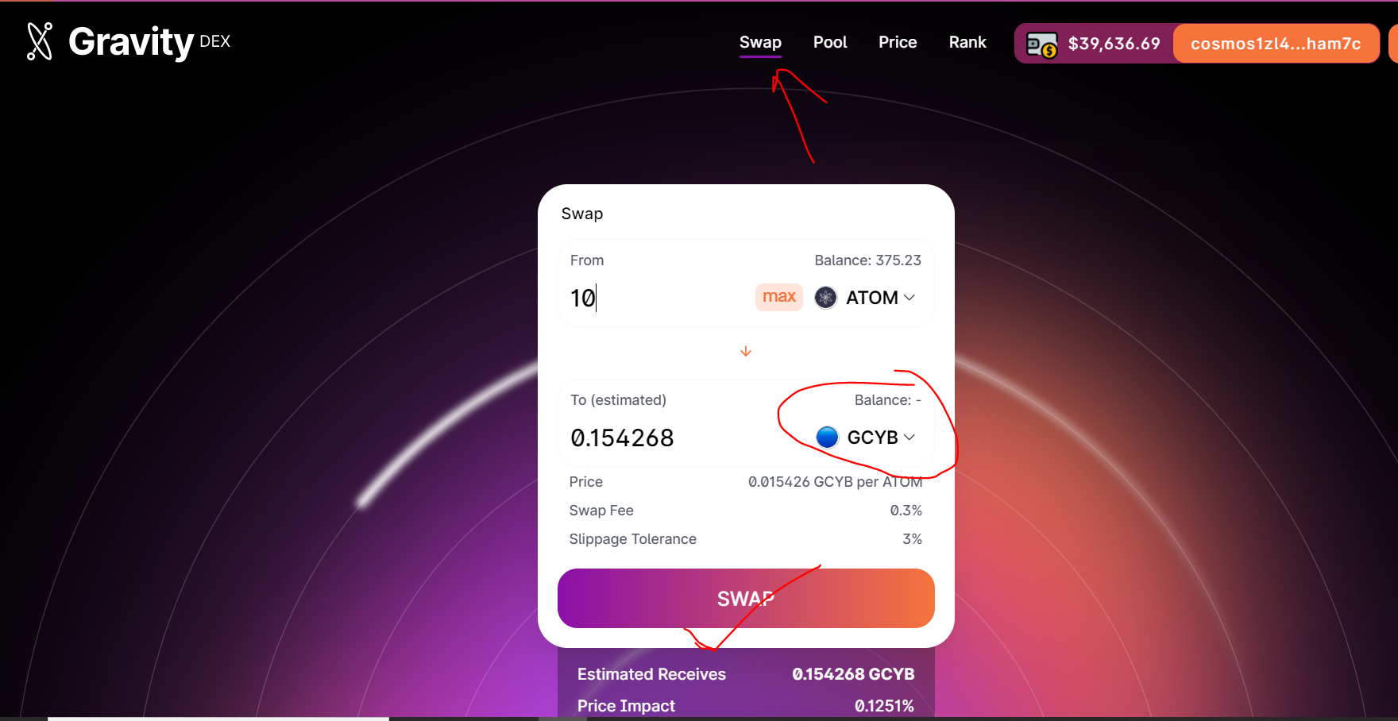This screenshot has height=721, width=1398.
Task: Click the blue GCYB coin icon
Action: (827, 438)
